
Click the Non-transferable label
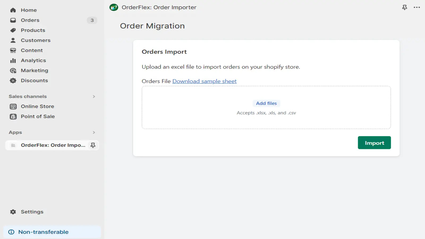[43, 232]
